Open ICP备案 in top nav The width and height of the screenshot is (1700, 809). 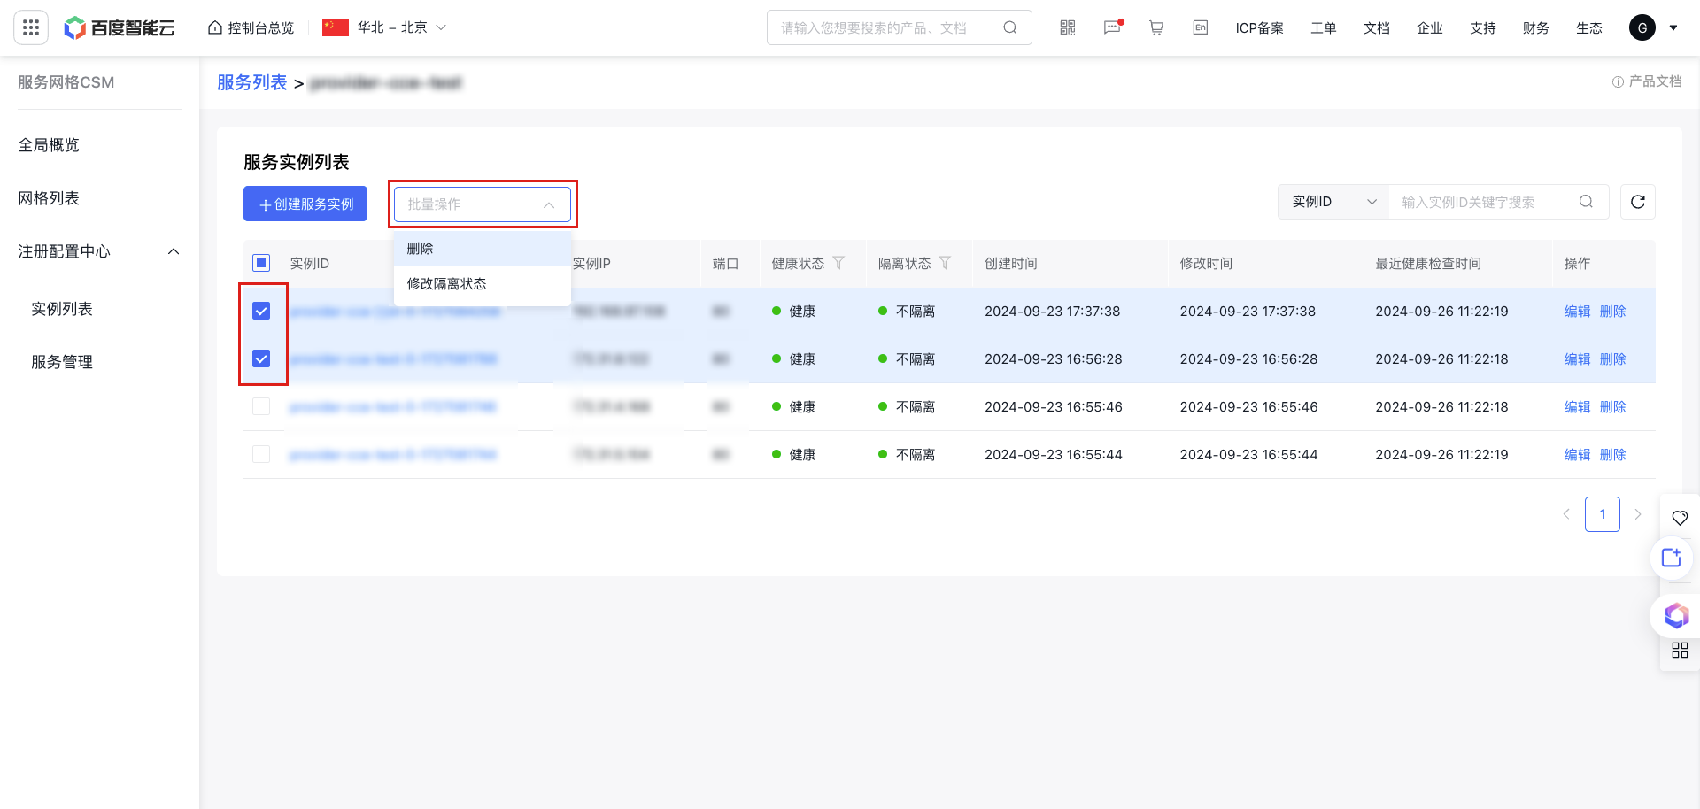(x=1259, y=27)
